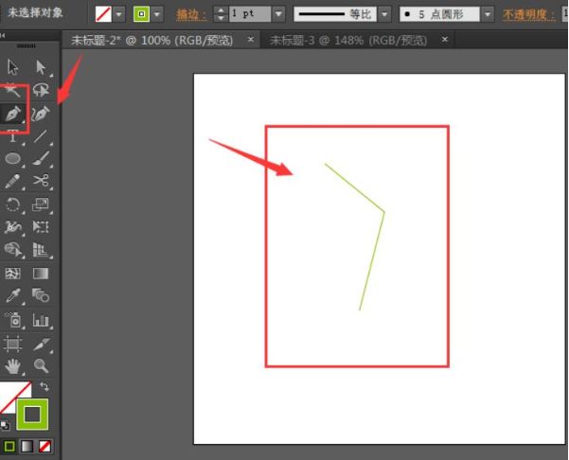Open the control bar stroke color dropdown

point(157,14)
